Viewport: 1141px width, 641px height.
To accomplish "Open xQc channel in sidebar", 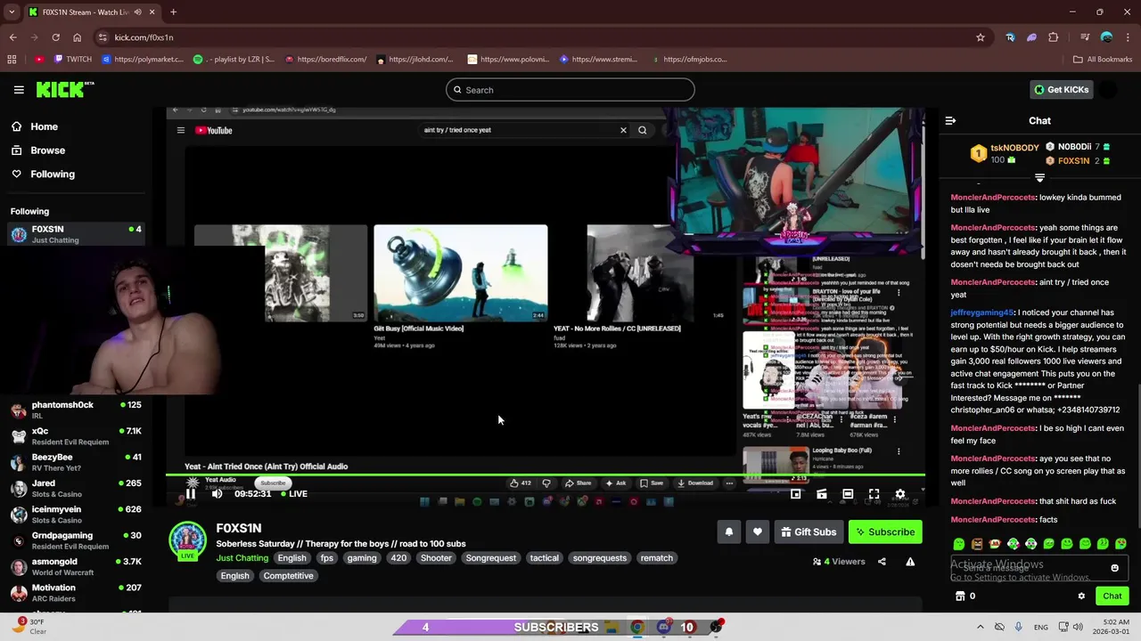I will pos(75,436).
